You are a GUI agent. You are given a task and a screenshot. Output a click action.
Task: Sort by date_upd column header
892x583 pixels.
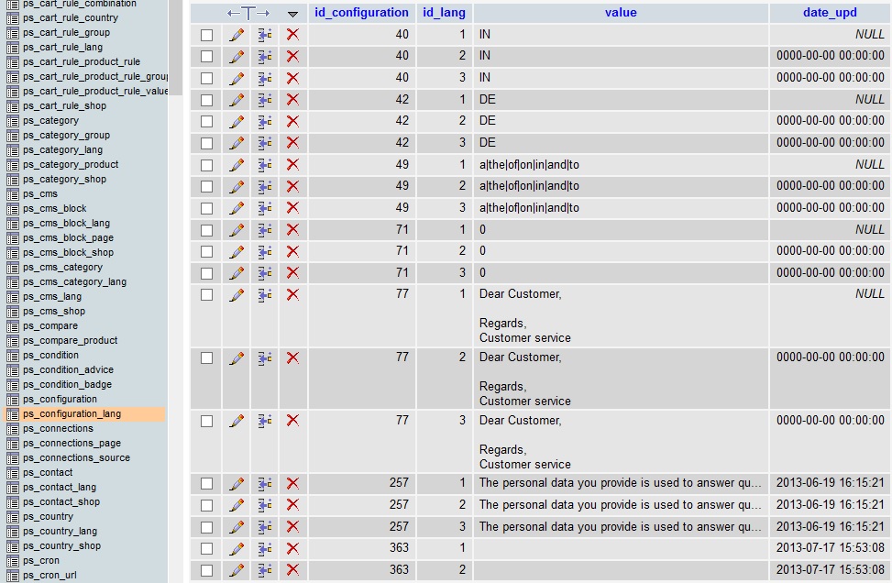pos(830,13)
